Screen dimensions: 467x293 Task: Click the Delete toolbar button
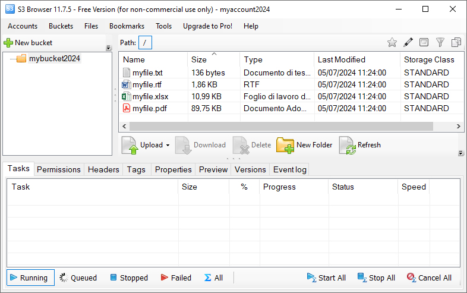point(252,145)
